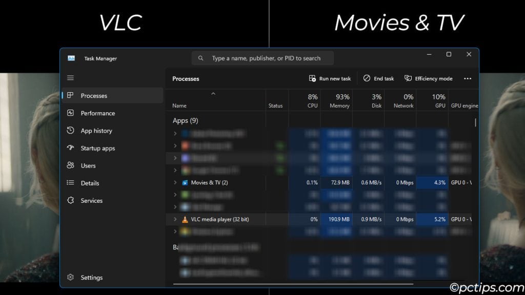525x295 pixels.
Task: Open the Services page
Action: [x=112, y=200]
